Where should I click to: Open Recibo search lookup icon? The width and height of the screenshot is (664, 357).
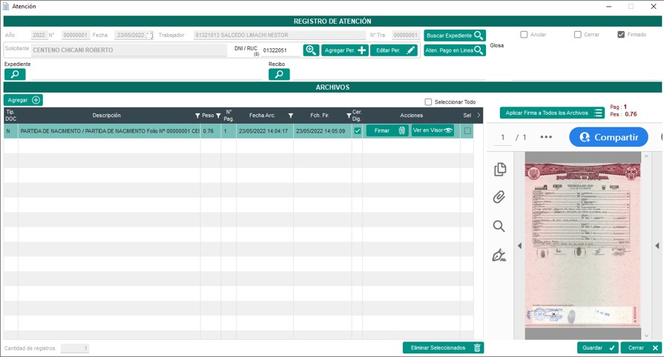(x=279, y=75)
